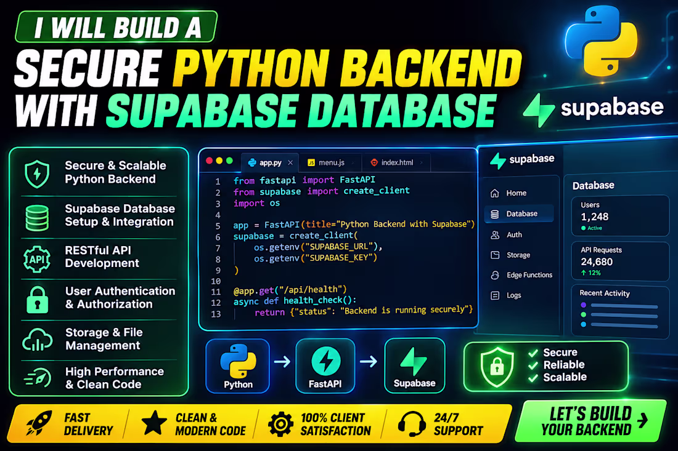
Task: Click the Python tile in the stack flow
Action: tap(238, 366)
